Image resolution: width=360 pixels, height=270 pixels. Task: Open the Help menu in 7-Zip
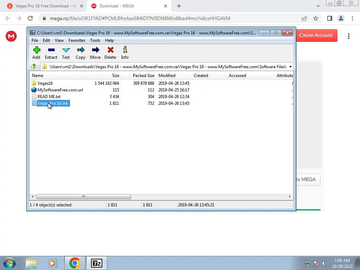(110, 40)
